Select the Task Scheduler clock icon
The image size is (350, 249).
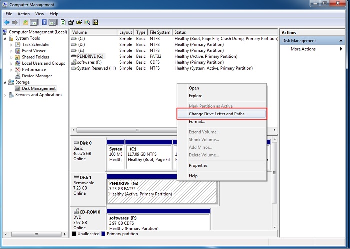(18, 44)
